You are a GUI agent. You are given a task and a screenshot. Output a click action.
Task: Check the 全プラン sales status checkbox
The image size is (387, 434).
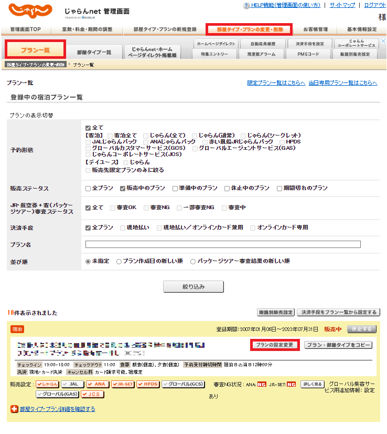tap(88, 189)
